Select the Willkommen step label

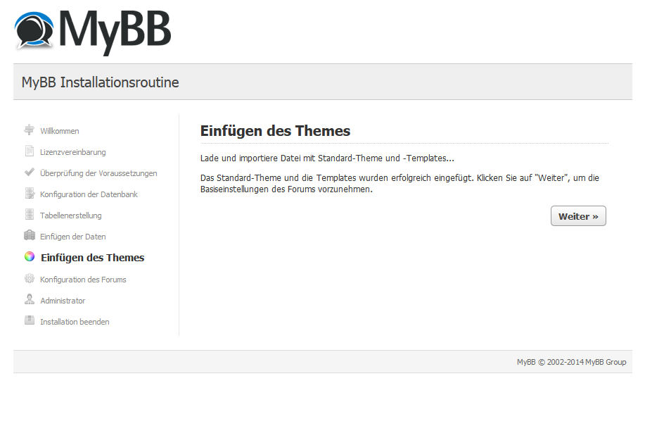(60, 131)
